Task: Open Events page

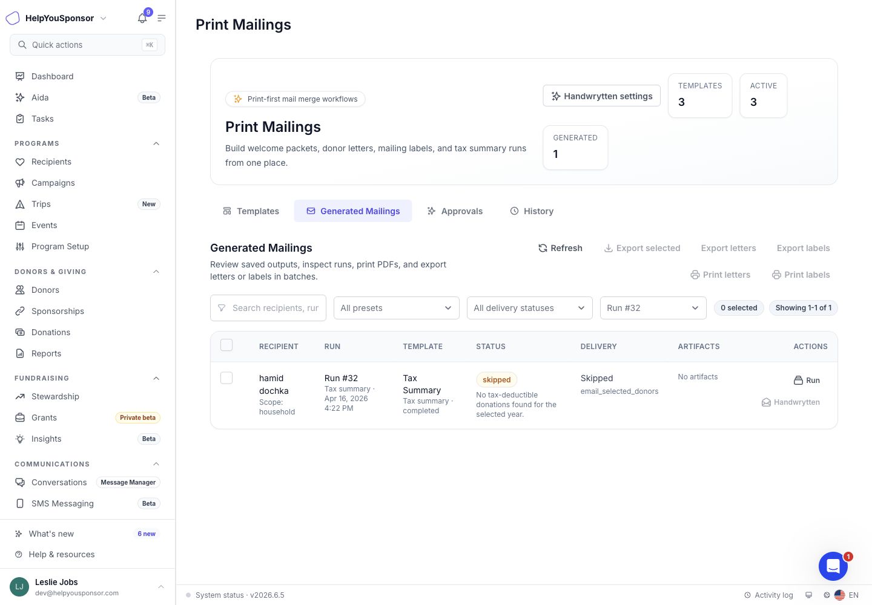Action: coord(87,225)
